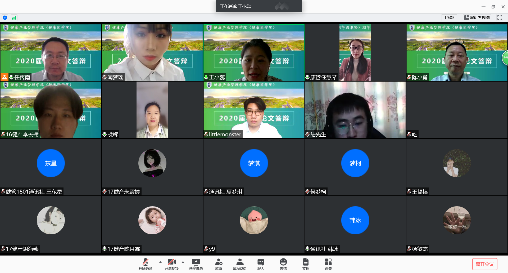The image size is (508, 273).
Task: Click the 离开会议 leave meeting button
Action: [484, 264]
